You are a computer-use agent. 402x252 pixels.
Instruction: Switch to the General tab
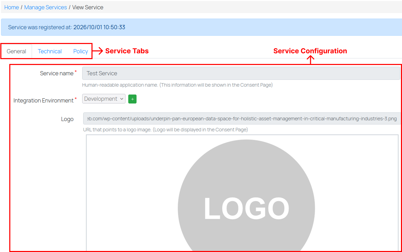tap(17, 51)
